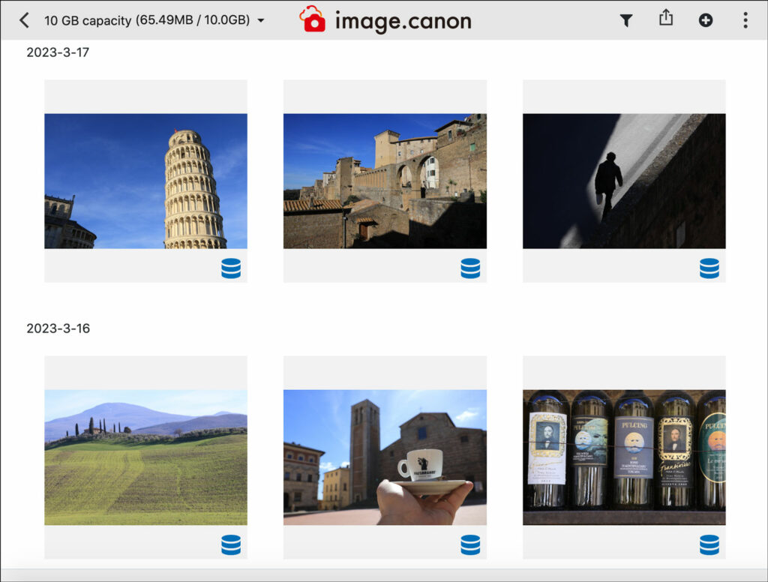Select the espresso cup photo
Viewport: 768px width, 582px height.
pos(385,457)
